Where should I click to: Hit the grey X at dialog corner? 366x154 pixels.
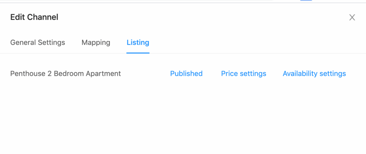(352, 17)
